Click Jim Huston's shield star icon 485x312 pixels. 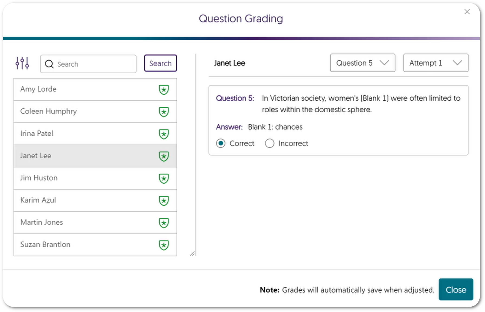click(x=164, y=178)
